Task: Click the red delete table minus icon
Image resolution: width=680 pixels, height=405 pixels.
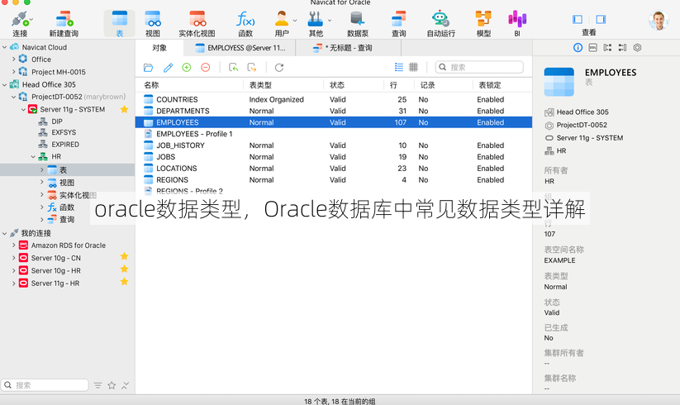Action: 206,67
